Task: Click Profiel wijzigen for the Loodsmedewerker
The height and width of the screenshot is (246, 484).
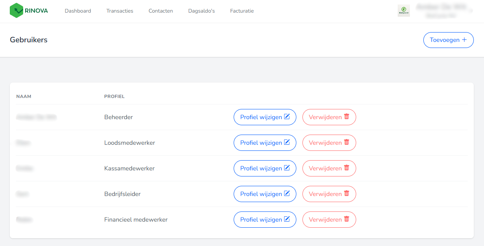Action: click(265, 142)
